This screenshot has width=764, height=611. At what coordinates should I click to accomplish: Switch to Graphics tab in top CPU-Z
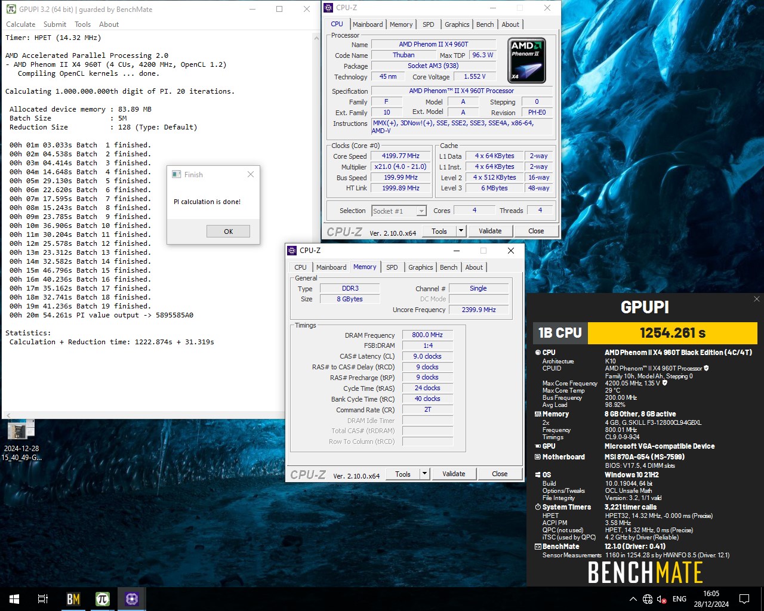(457, 24)
